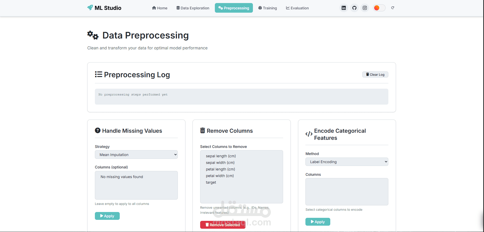
Task: Open the GitHub icon link
Action: (x=354, y=8)
